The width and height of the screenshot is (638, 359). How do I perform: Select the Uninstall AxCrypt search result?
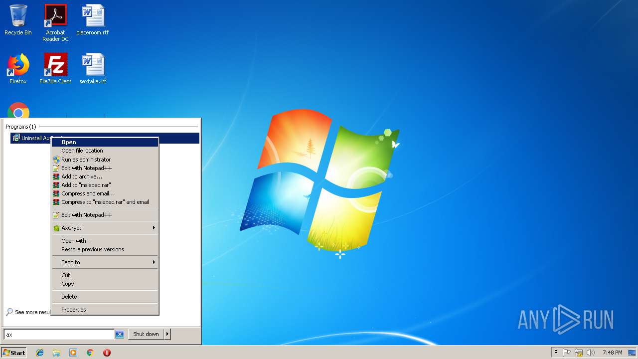[105, 138]
